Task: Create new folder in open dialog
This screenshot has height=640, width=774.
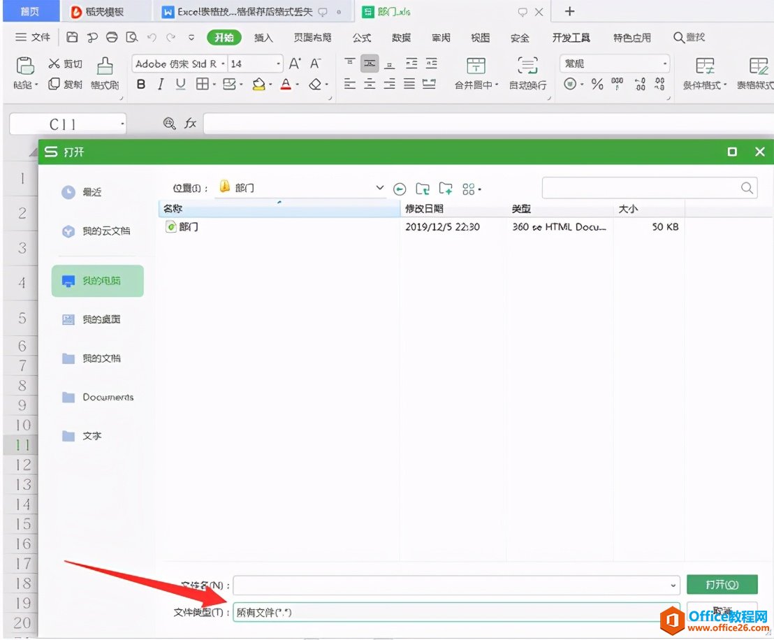Action: point(446,189)
